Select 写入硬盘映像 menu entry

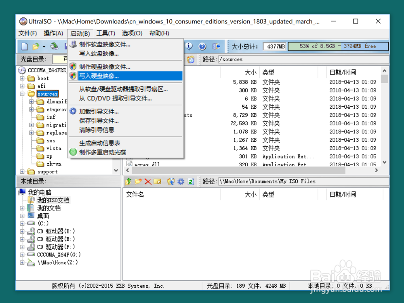point(126,76)
